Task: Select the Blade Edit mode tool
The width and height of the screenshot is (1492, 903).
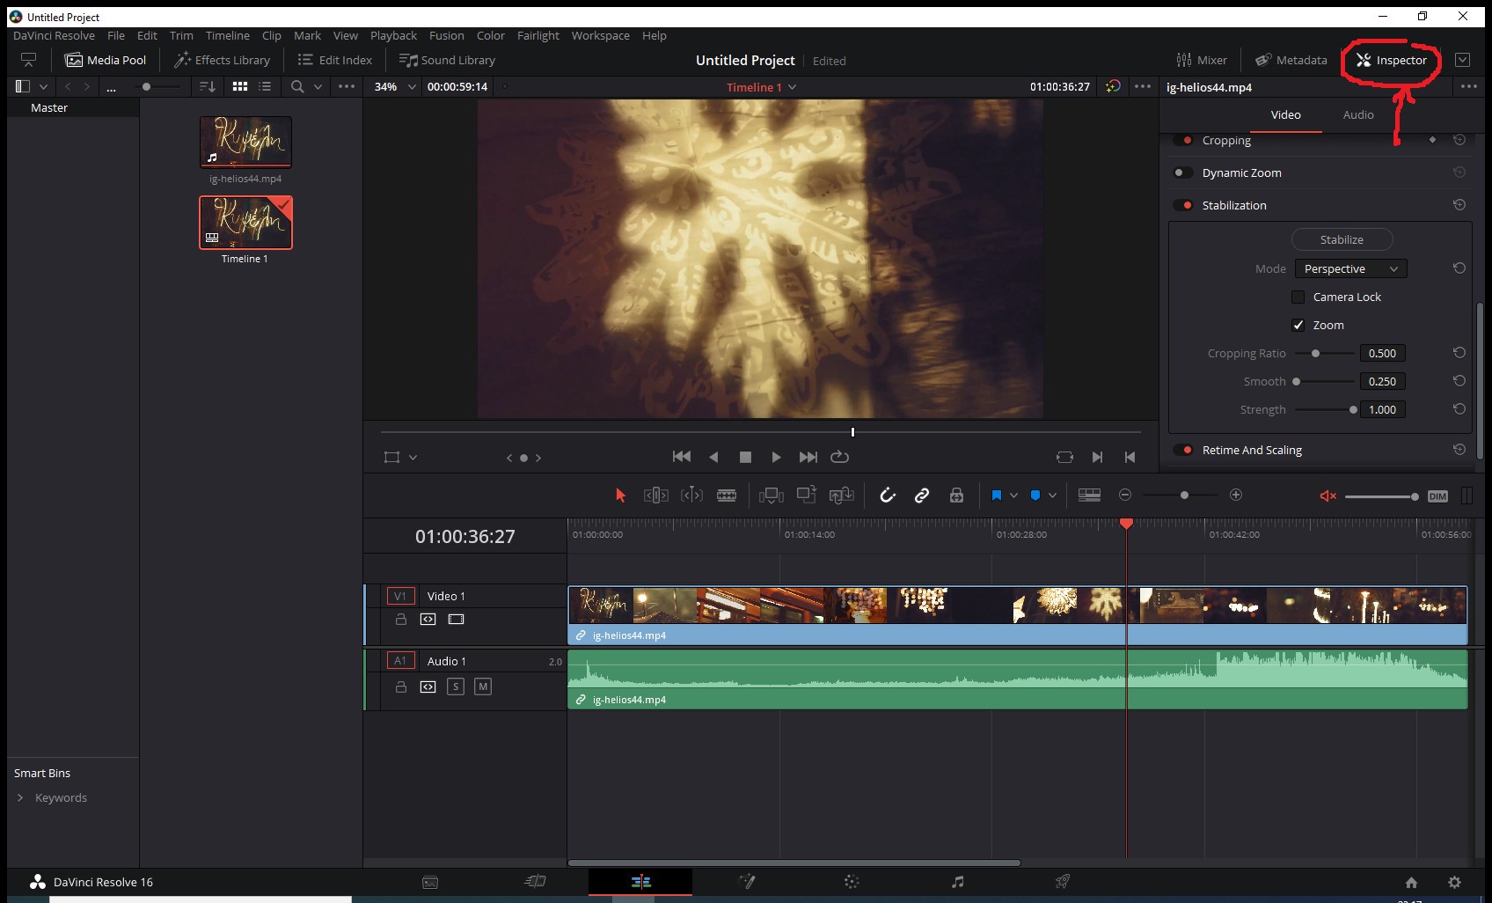Action: coord(727,495)
